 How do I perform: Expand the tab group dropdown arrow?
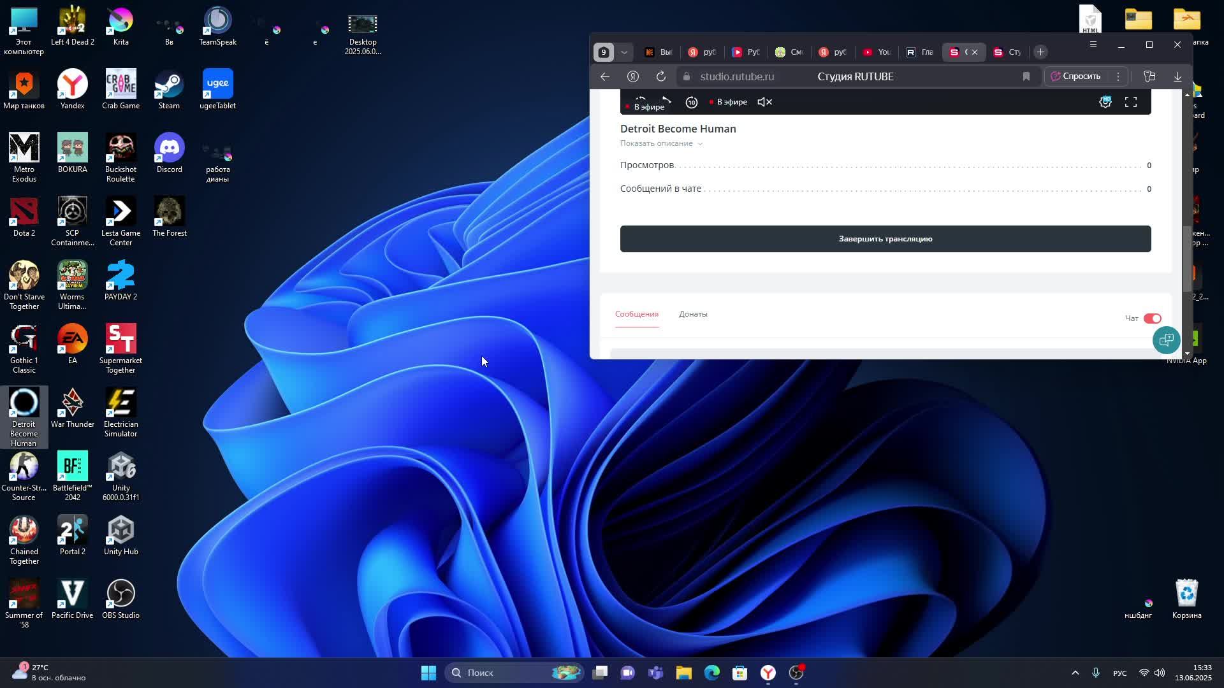[x=625, y=52]
